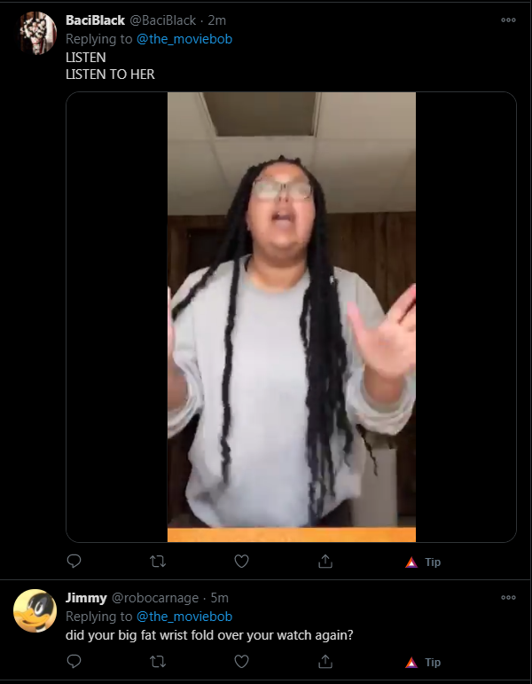The height and width of the screenshot is (684, 532).
Task: Open Jimmy's Daffy Duck avatar
Action: tap(35, 610)
